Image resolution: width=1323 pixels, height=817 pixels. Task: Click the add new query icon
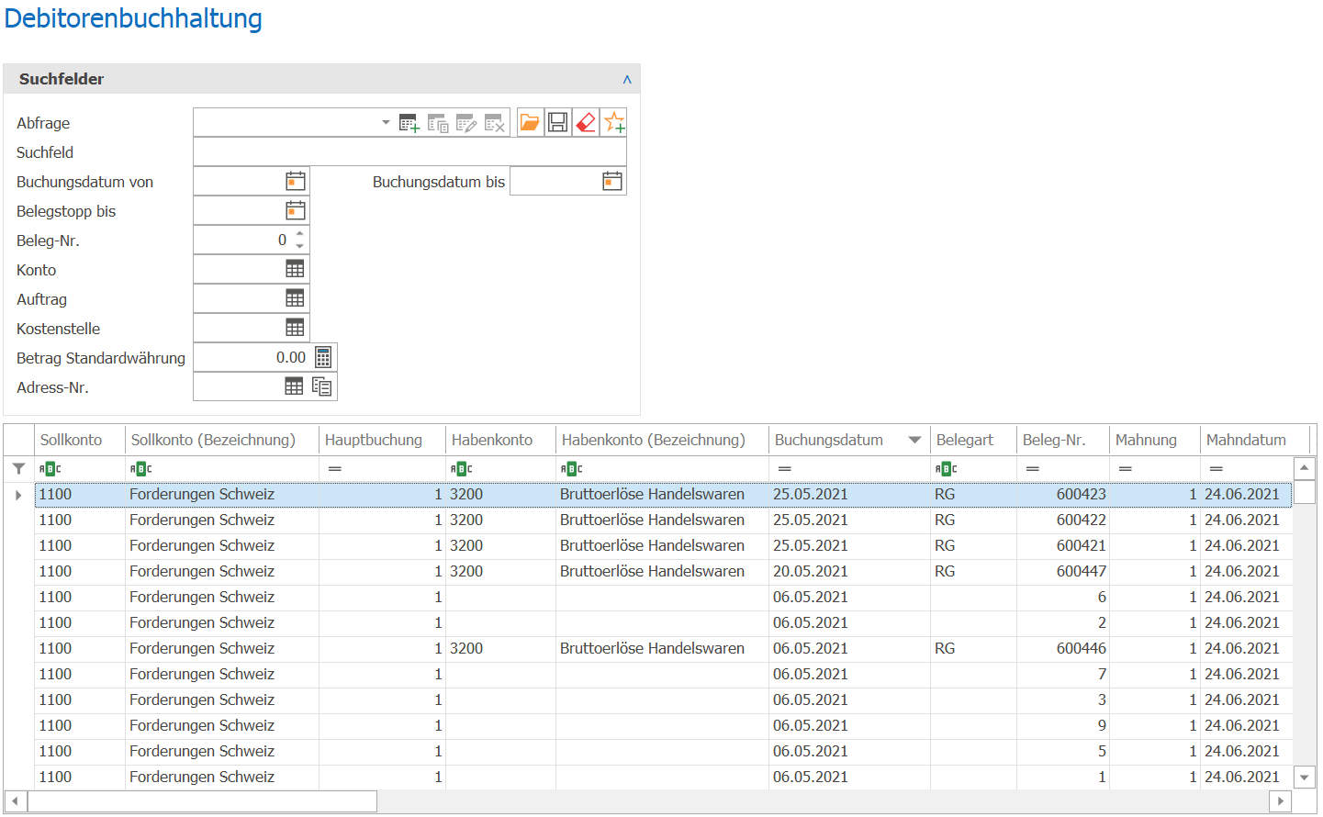tap(409, 123)
